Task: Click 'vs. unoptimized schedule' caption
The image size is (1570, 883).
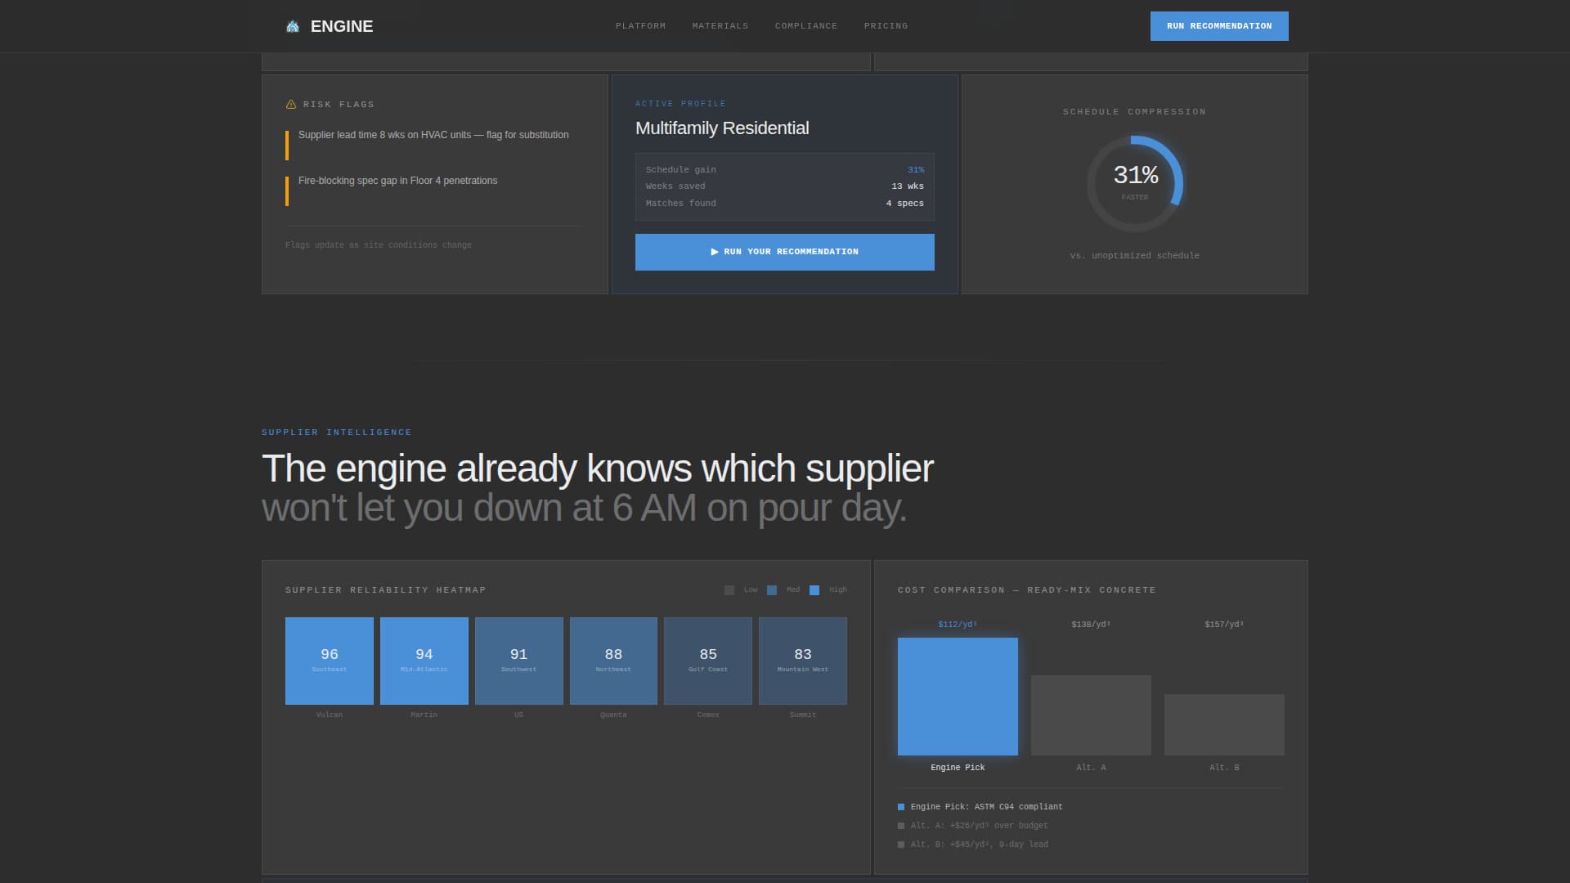Action: tap(1135, 256)
